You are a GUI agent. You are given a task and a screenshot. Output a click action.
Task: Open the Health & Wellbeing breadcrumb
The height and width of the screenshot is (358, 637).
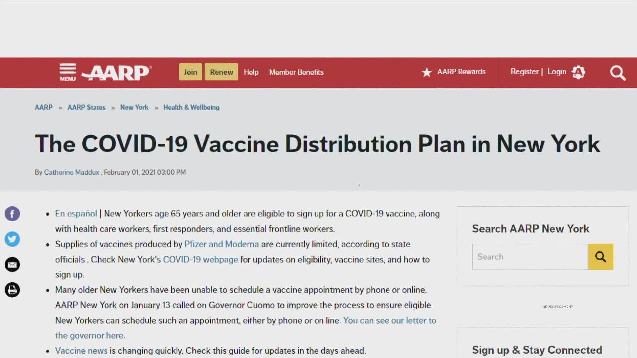(191, 107)
